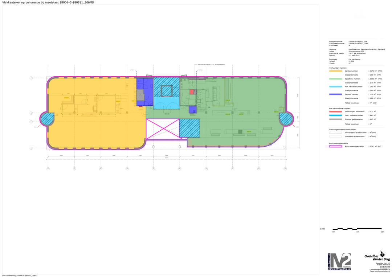Click the Oostelbos Van den Berg logo
Viewport: 392px width, 277px height.
377,256
